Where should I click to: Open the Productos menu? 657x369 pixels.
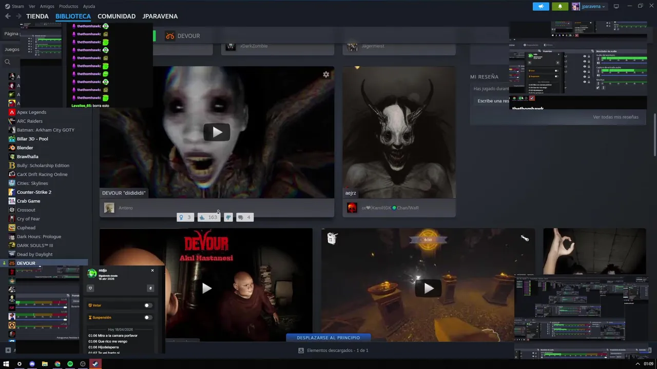[x=68, y=6]
